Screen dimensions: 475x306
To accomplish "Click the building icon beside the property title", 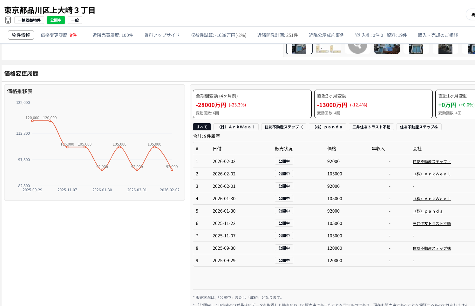I will (8, 19).
